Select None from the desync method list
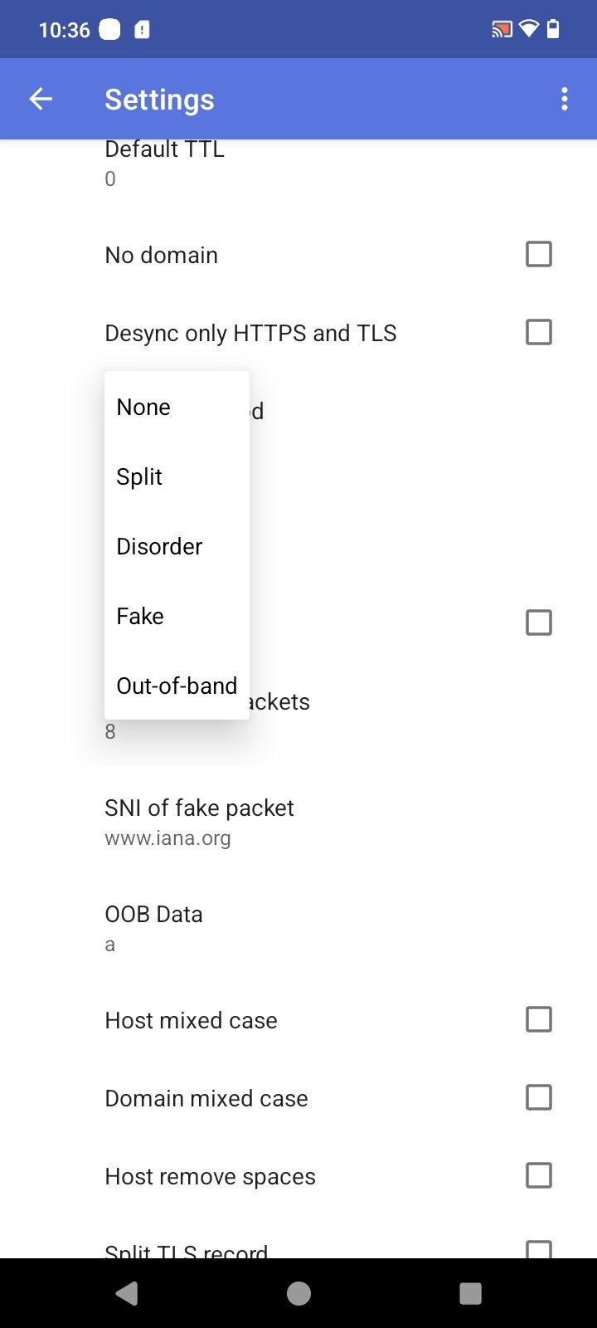This screenshot has width=597, height=1328. tap(143, 407)
